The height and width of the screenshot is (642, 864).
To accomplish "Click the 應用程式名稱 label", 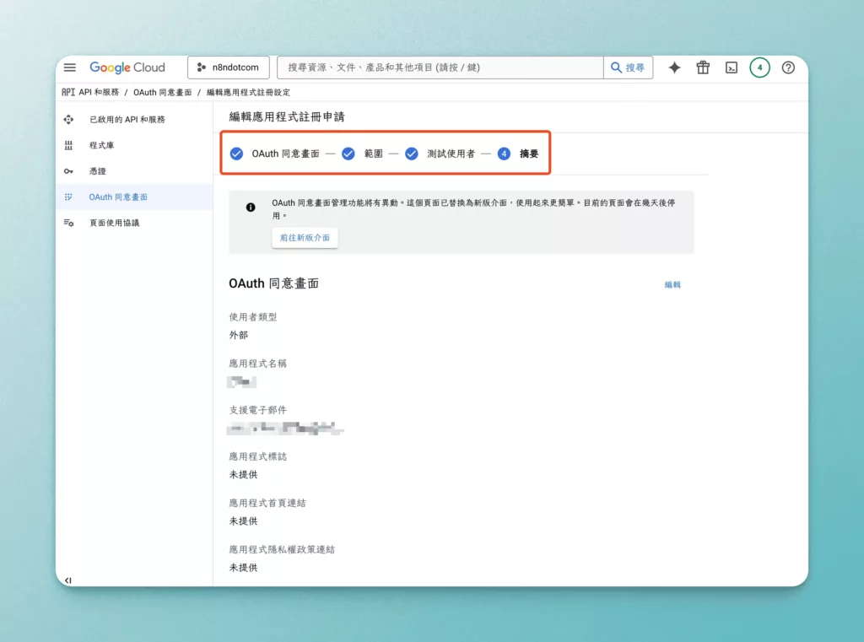I will click(258, 363).
